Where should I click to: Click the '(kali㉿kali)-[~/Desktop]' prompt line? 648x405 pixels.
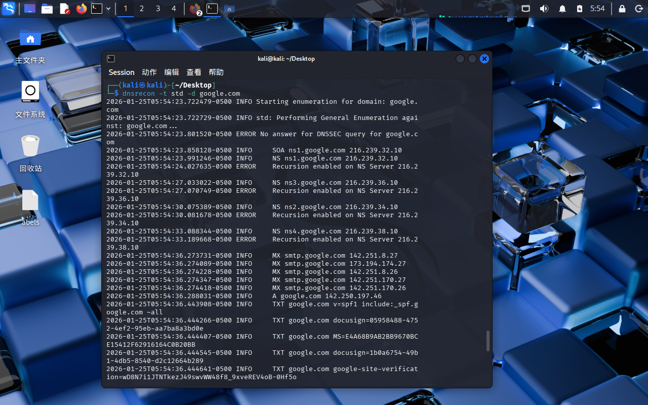(161, 85)
